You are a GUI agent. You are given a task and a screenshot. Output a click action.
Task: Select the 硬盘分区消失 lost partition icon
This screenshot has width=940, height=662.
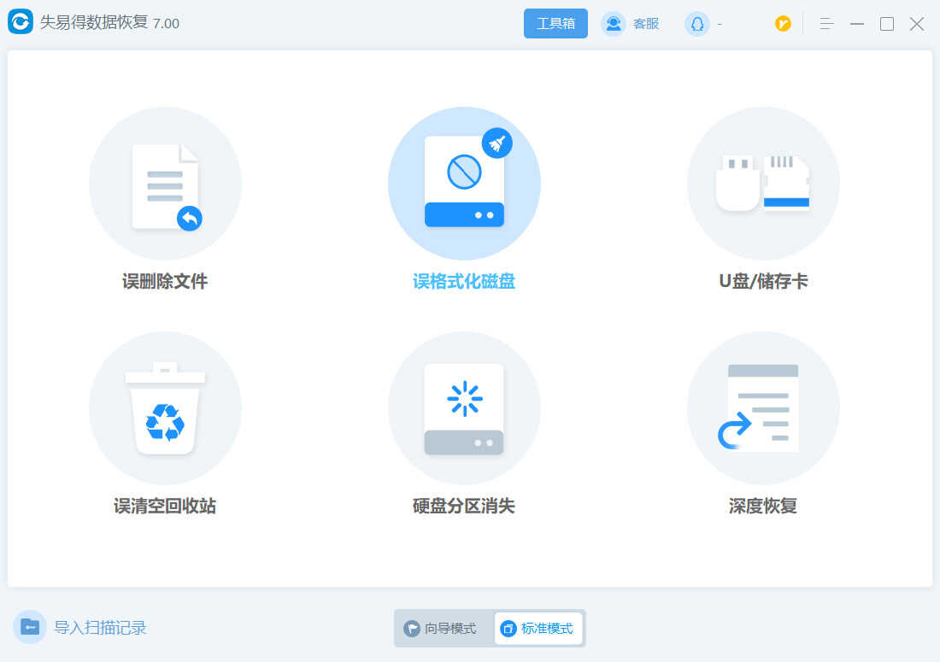[x=464, y=408]
